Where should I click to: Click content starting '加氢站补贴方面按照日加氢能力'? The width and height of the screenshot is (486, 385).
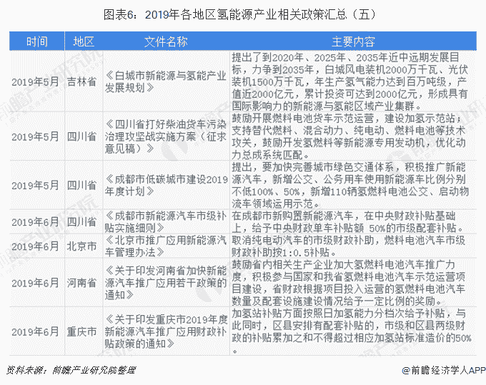click(352, 331)
